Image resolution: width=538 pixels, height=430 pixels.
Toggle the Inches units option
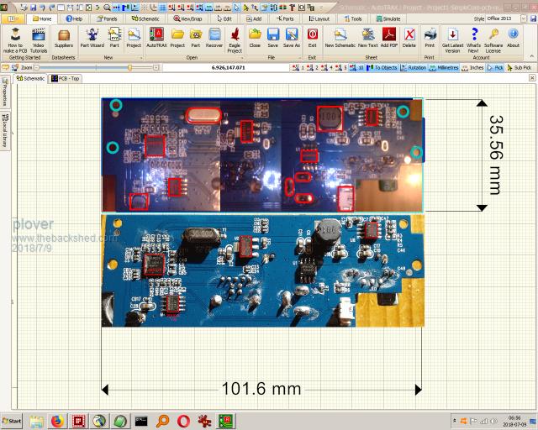pyautogui.click(x=473, y=66)
